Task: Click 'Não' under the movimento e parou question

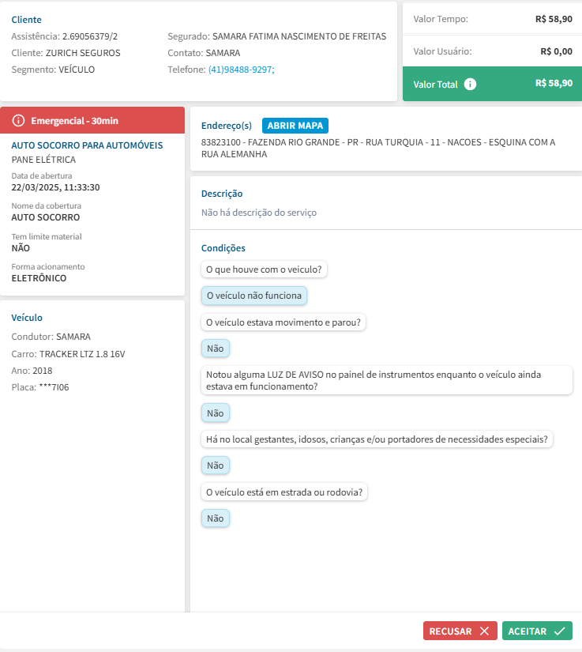Action: [215, 349]
